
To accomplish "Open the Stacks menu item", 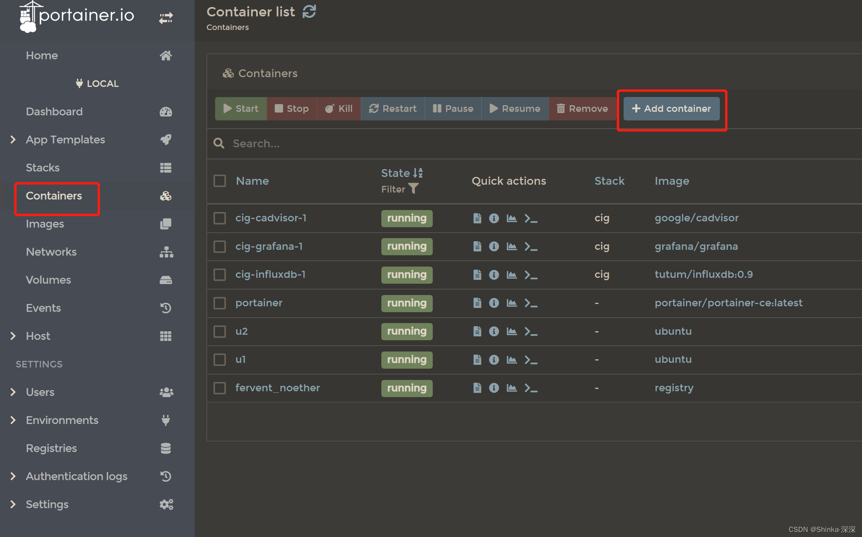I will 97,168.
